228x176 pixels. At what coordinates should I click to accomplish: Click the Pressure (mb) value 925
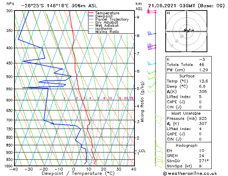click(203, 118)
